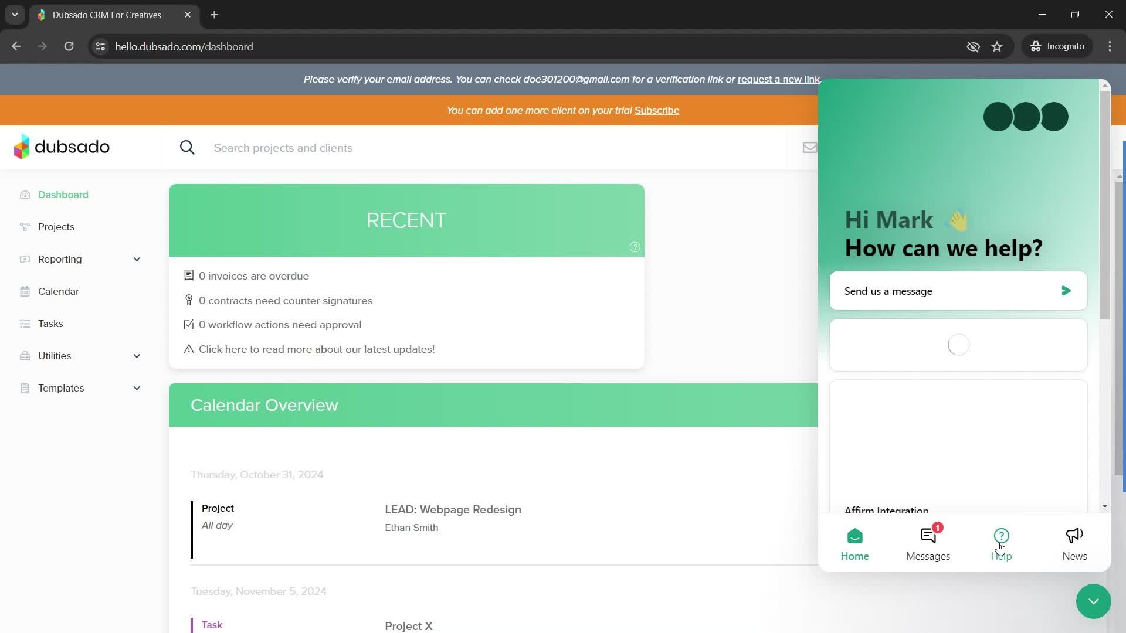Click 'Tuesday, November 5, 2024' date
Screen dimensions: 1126x633
(x=259, y=591)
